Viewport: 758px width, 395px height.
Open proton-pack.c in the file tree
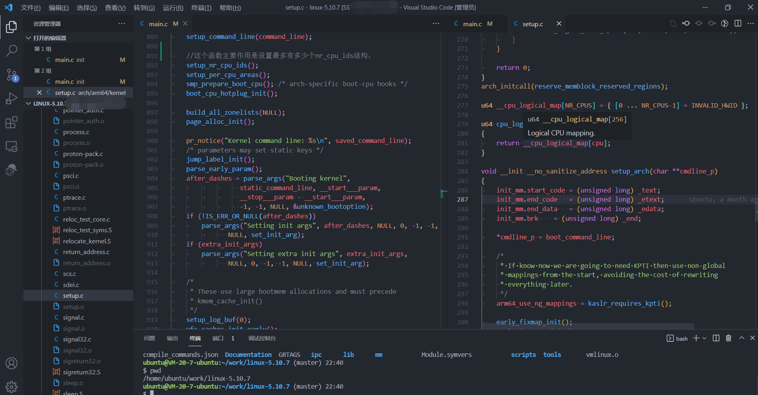pyautogui.click(x=83, y=154)
